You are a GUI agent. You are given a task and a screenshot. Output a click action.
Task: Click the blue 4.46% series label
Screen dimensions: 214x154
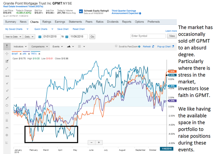pos(172,86)
